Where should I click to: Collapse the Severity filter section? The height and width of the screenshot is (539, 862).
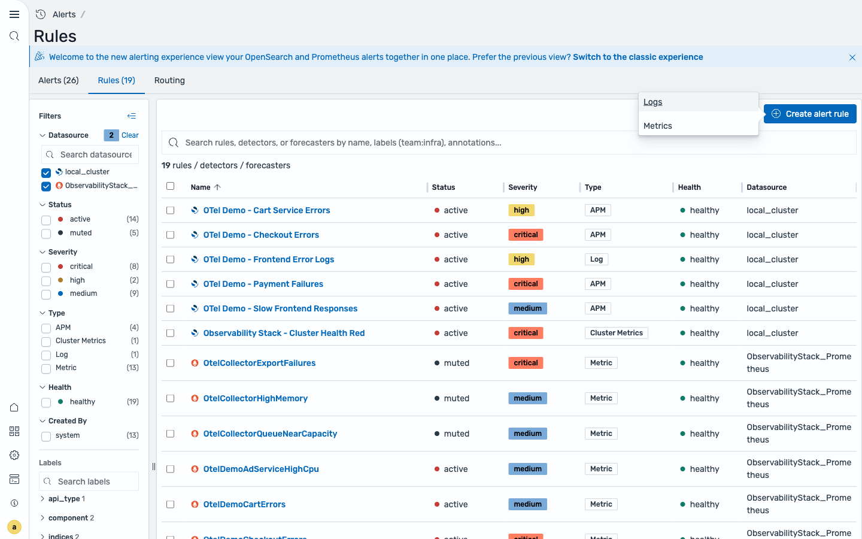43,252
